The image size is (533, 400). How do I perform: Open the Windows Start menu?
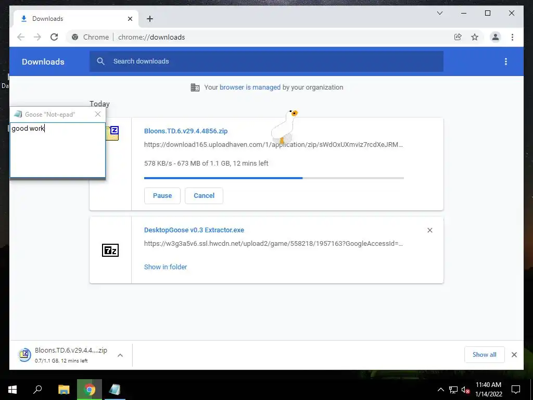(12, 390)
